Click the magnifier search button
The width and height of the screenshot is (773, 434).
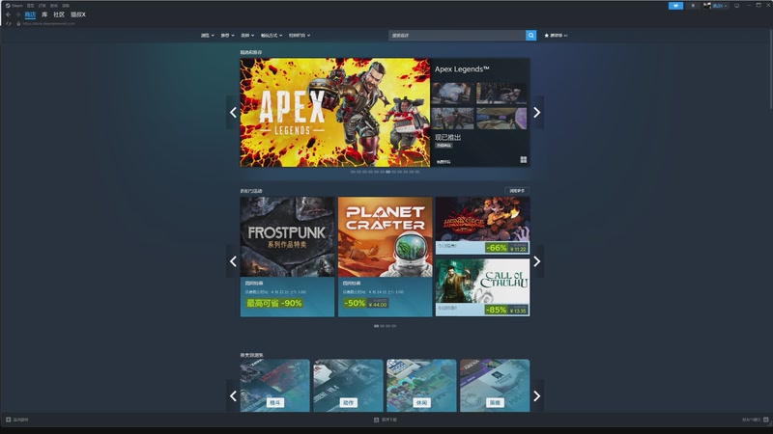coord(530,36)
